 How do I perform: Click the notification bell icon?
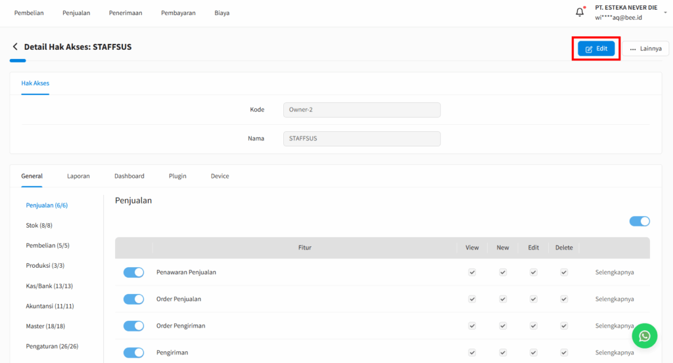pos(580,12)
